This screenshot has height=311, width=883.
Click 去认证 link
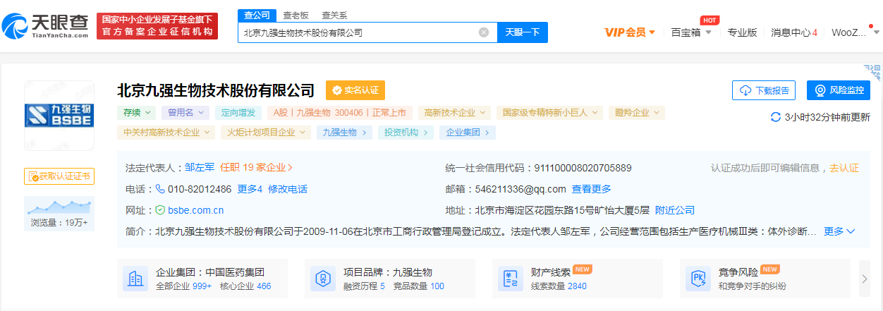point(844,168)
